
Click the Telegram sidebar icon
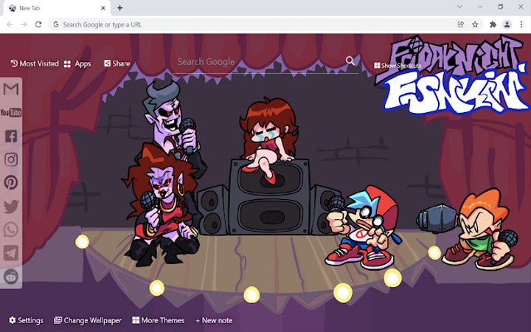(x=11, y=252)
